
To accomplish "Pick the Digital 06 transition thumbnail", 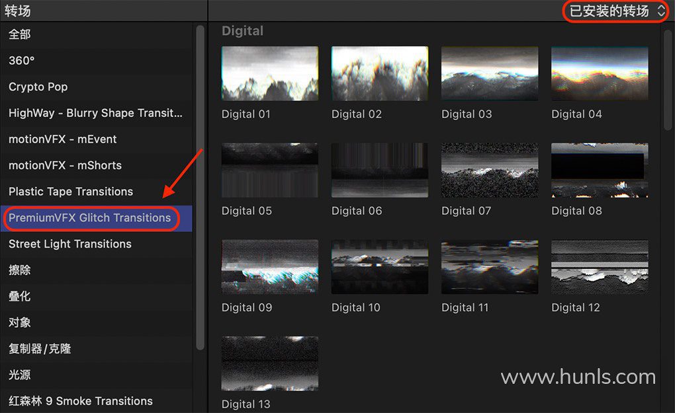I will tap(380, 170).
